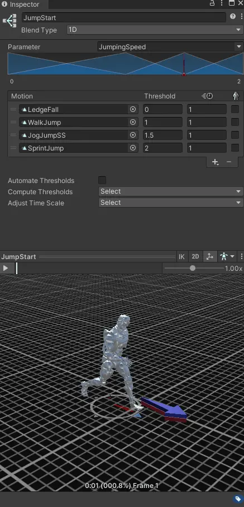Toggle 2D preview mode
The height and width of the screenshot is (507, 244).
[195, 257]
